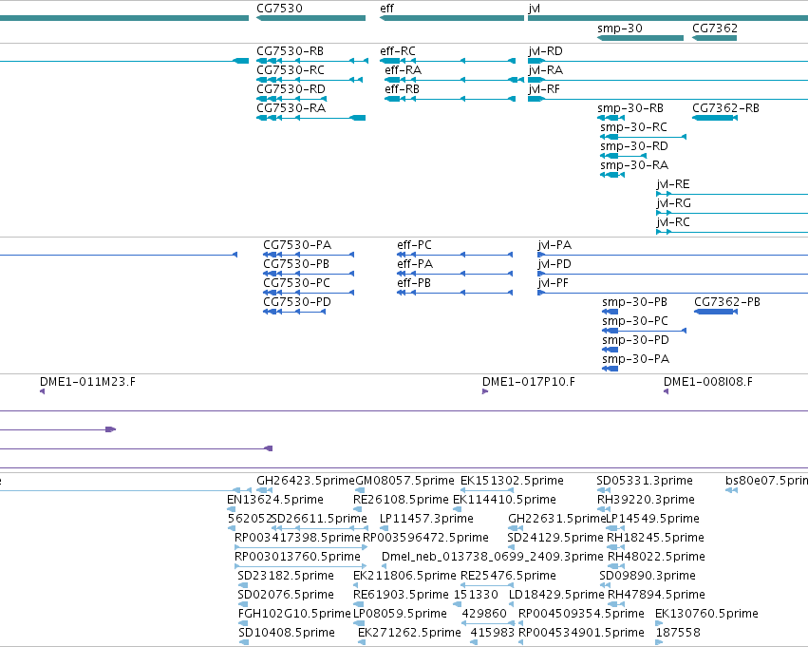Click the CG7530-PD protein feature
The height and width of the screenshot is (647, 808).
point(294,312)
